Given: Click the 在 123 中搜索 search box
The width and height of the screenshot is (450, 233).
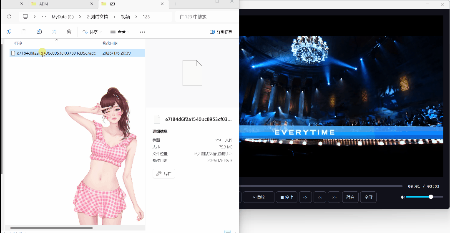Looking at the screenshot, I should tap(206, 17).
